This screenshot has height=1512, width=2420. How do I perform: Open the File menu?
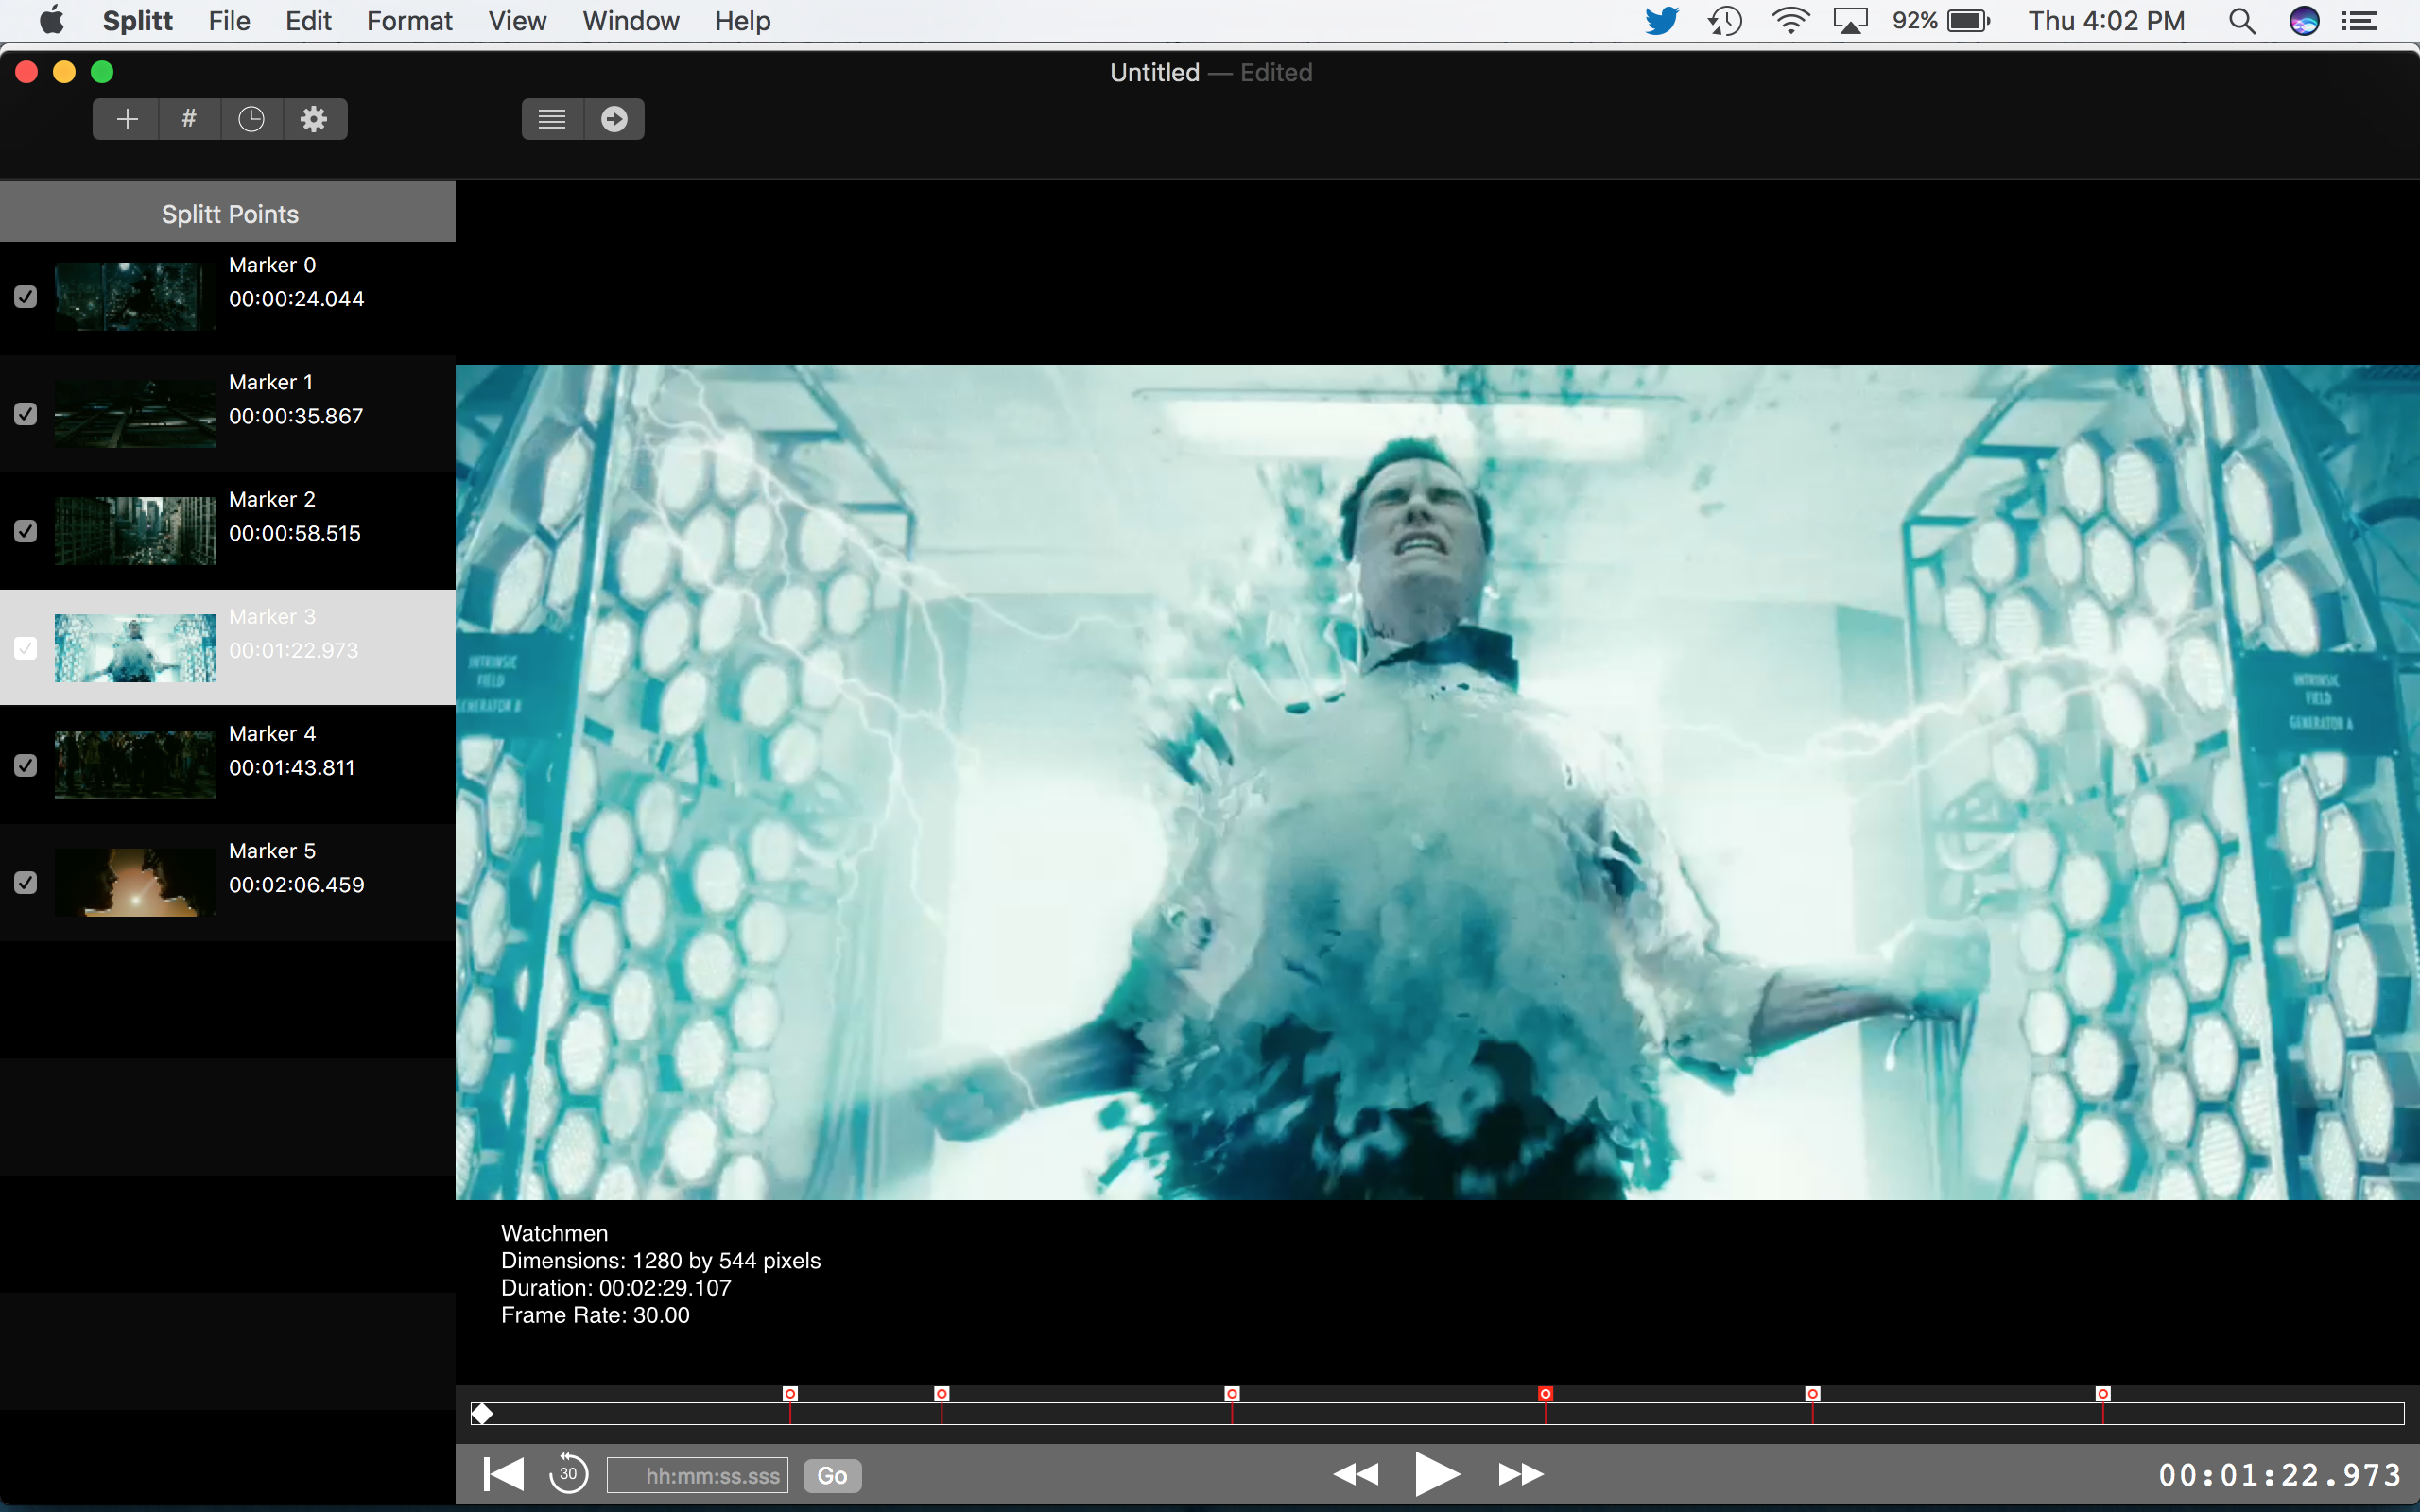229,21
